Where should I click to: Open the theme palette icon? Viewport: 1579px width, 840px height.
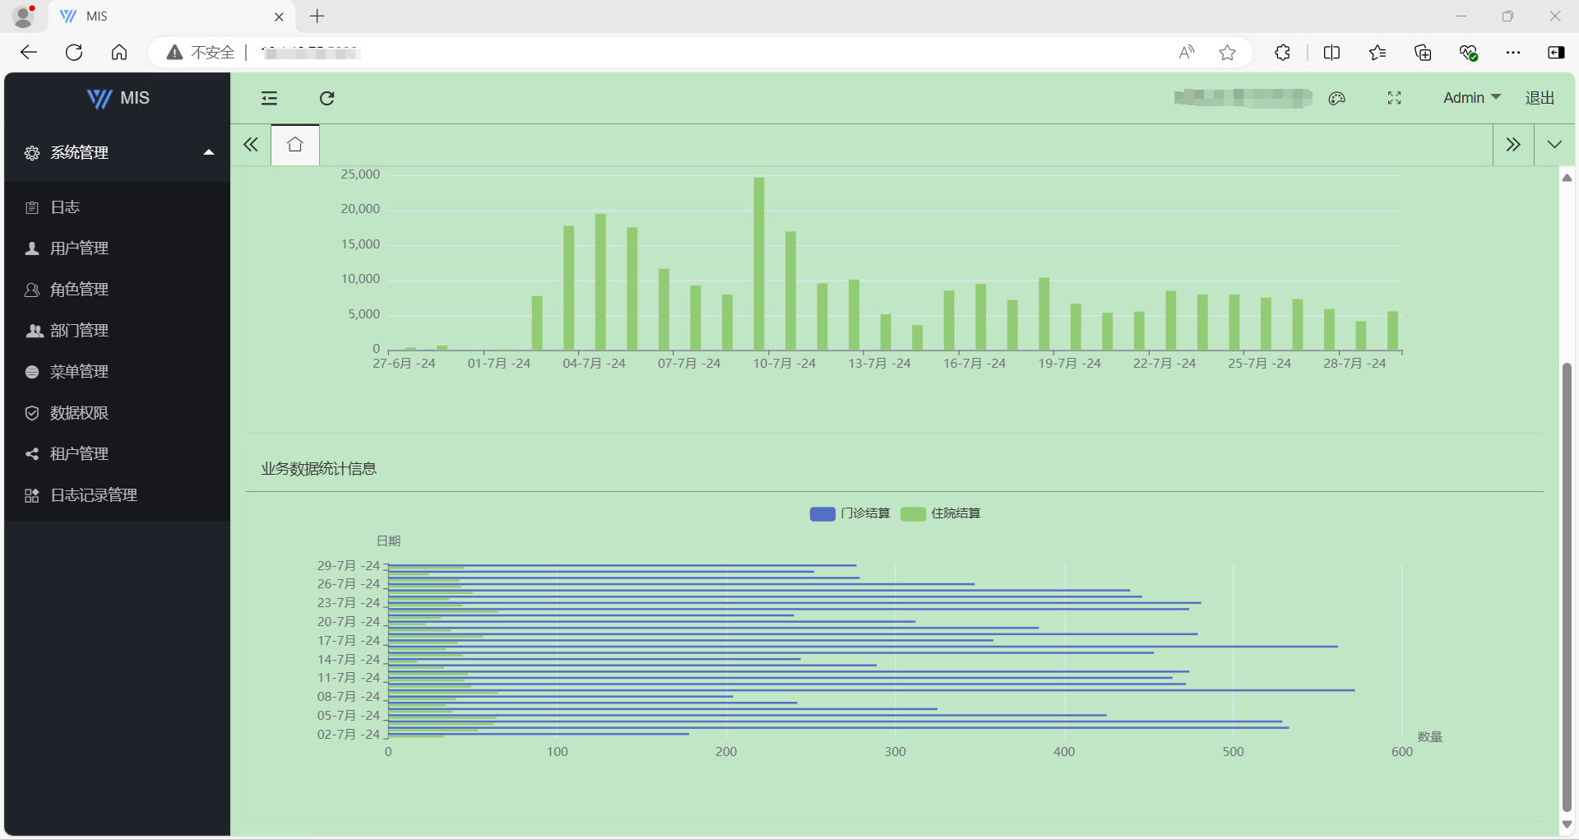click(x=1337, y=99)
